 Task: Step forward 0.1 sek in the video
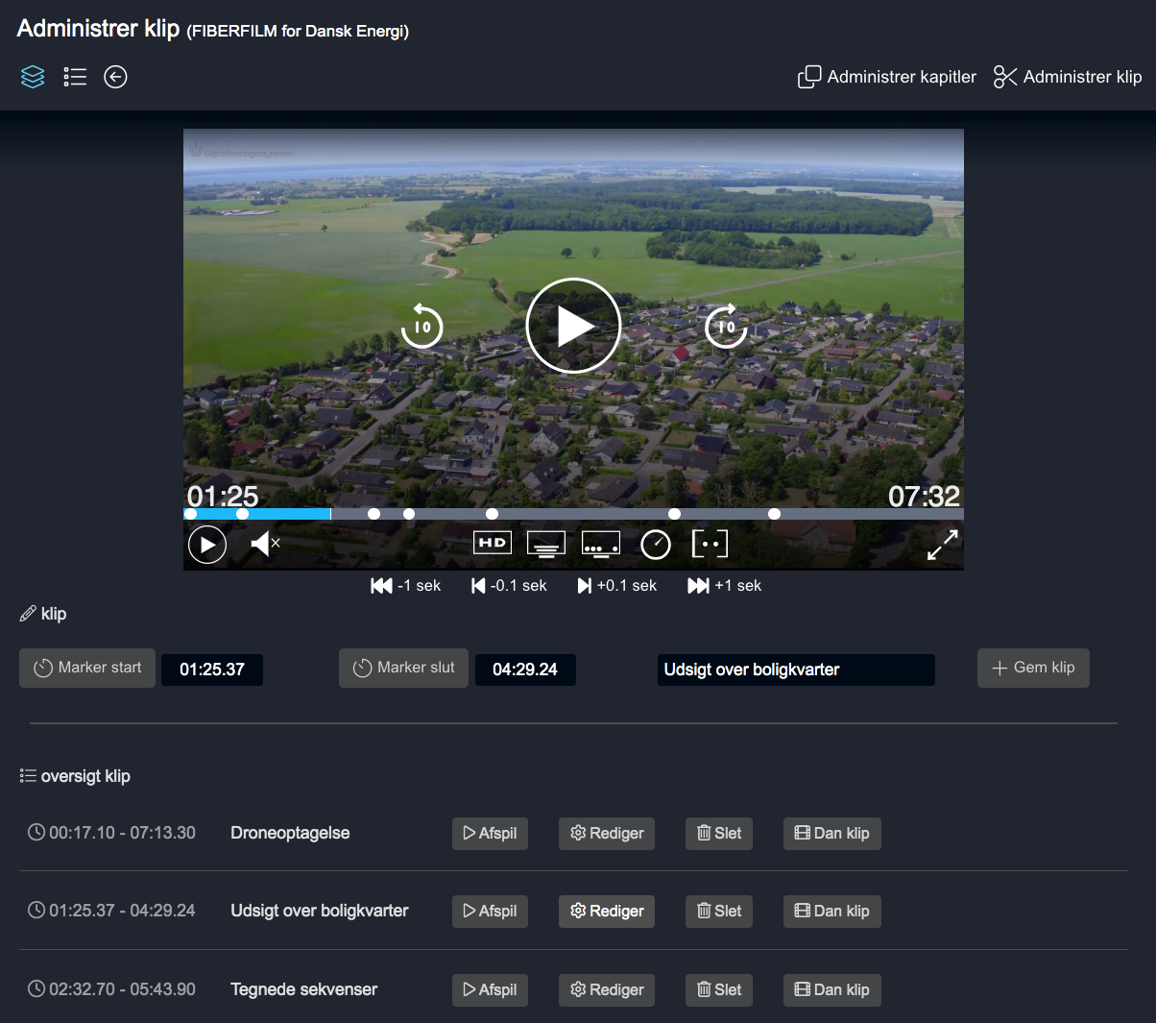coord(617,585)
